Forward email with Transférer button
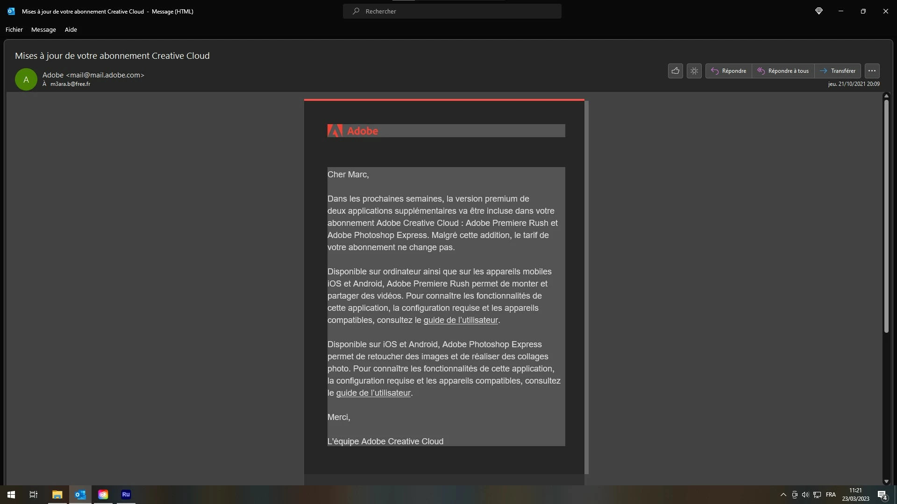Screen dimensions: 897x504 [838, 71]
